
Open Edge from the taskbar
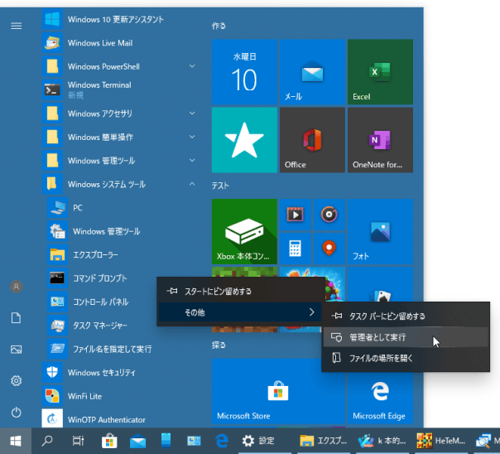click(x=222, y=441)
